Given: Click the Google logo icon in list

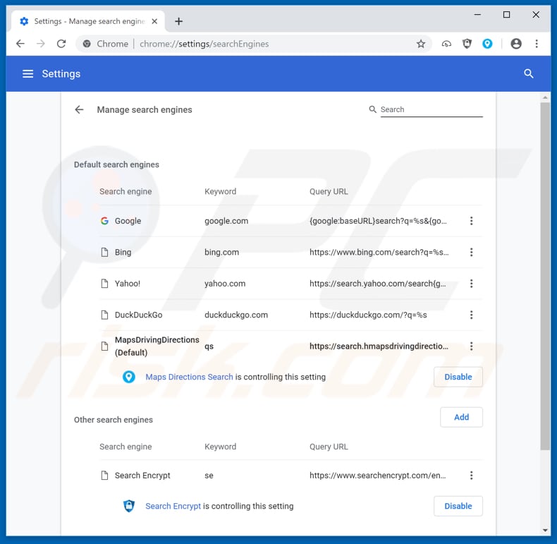Looking at the screenshot, I should click(x=104, y=221).
